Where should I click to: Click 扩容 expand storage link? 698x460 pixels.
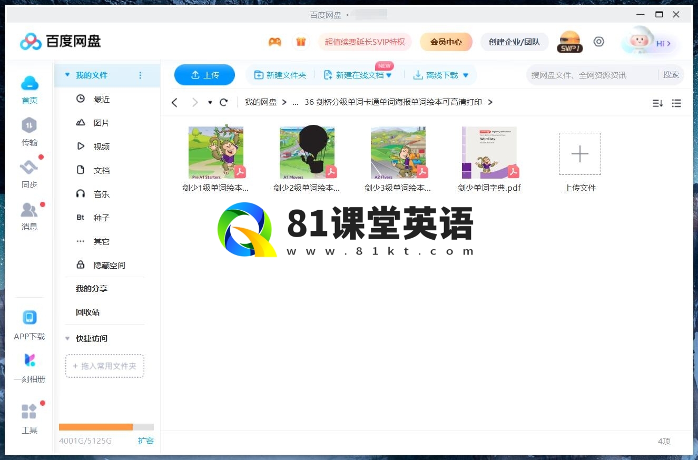pyautogui.click(x=146, y=441)
